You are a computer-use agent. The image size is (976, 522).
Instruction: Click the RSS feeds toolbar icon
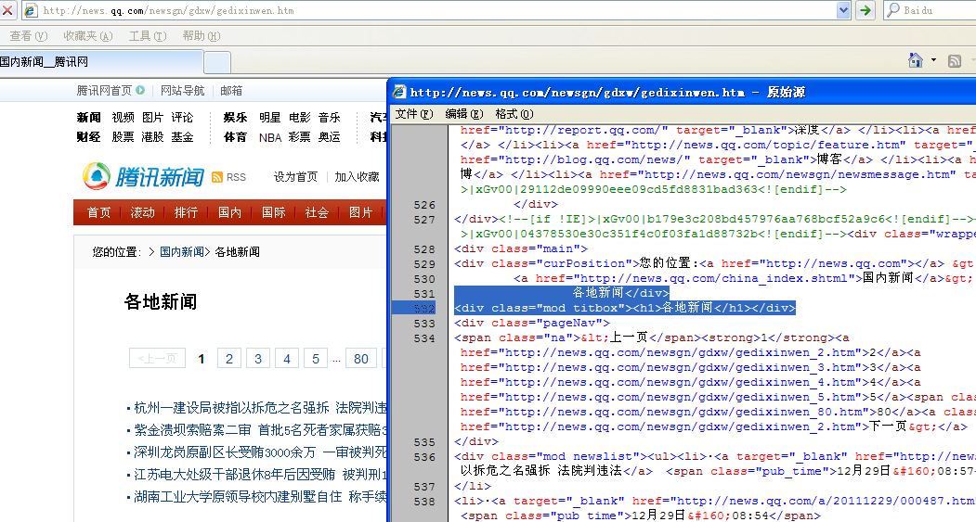(955, 61)
